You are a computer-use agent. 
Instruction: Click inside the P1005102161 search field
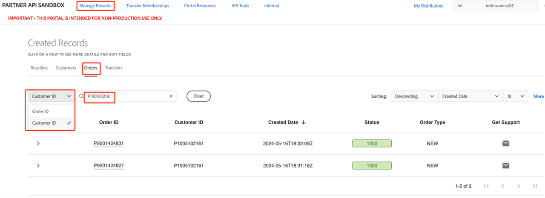(x=128, y=96)
